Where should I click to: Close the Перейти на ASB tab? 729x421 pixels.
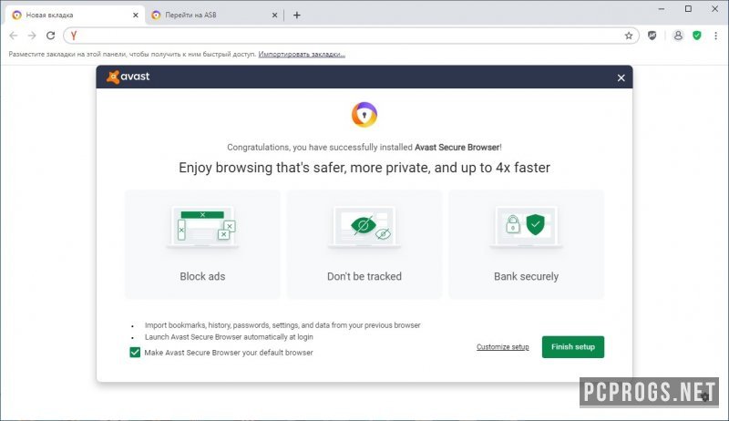click(x=275, y=15)
